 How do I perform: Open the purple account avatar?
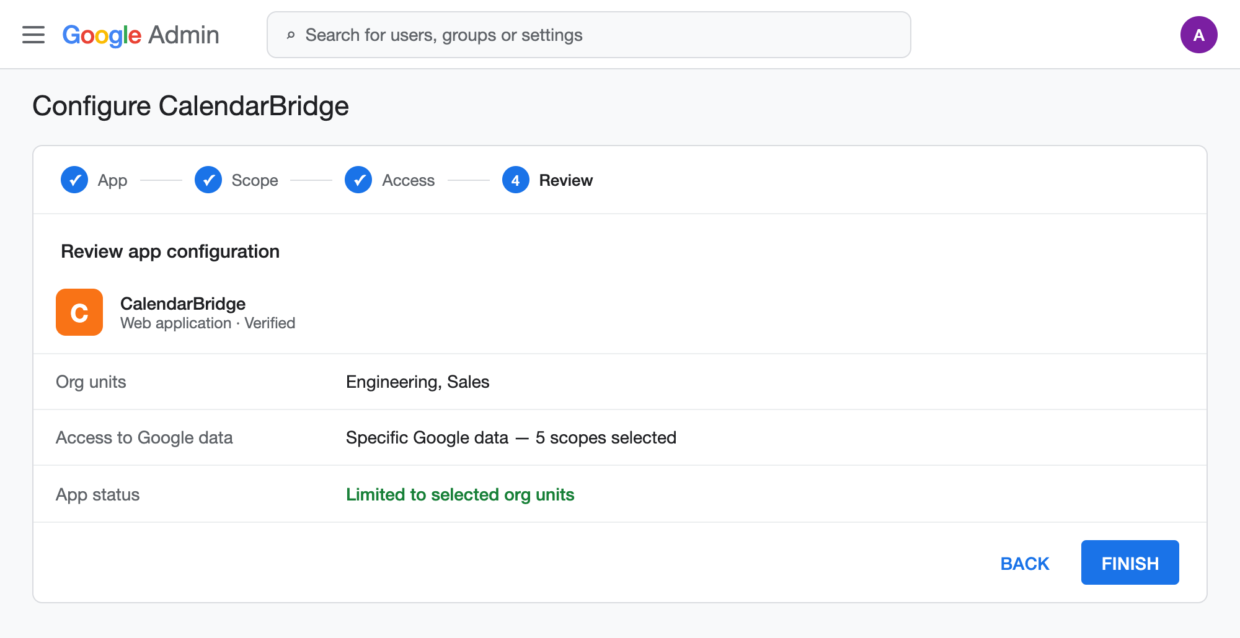coord(1198,35)
